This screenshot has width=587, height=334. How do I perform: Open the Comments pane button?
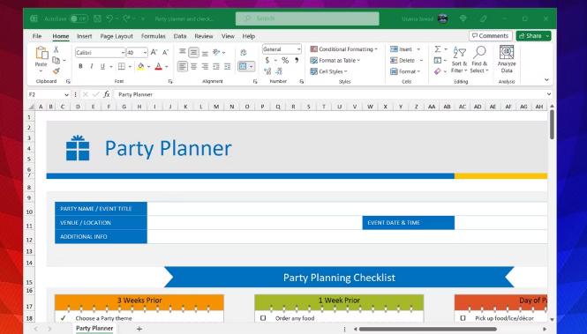point(491,36)
